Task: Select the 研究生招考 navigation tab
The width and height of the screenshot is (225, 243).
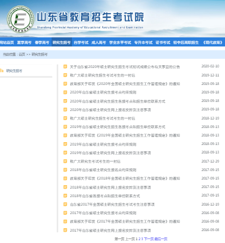Action: (62, 42)
